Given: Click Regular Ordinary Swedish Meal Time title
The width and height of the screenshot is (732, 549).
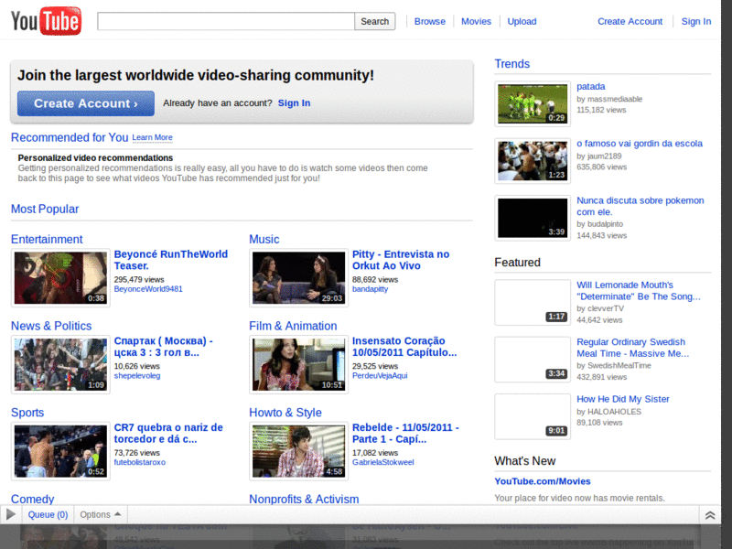Looking at the screenshot, I should [x=632, y=348].
